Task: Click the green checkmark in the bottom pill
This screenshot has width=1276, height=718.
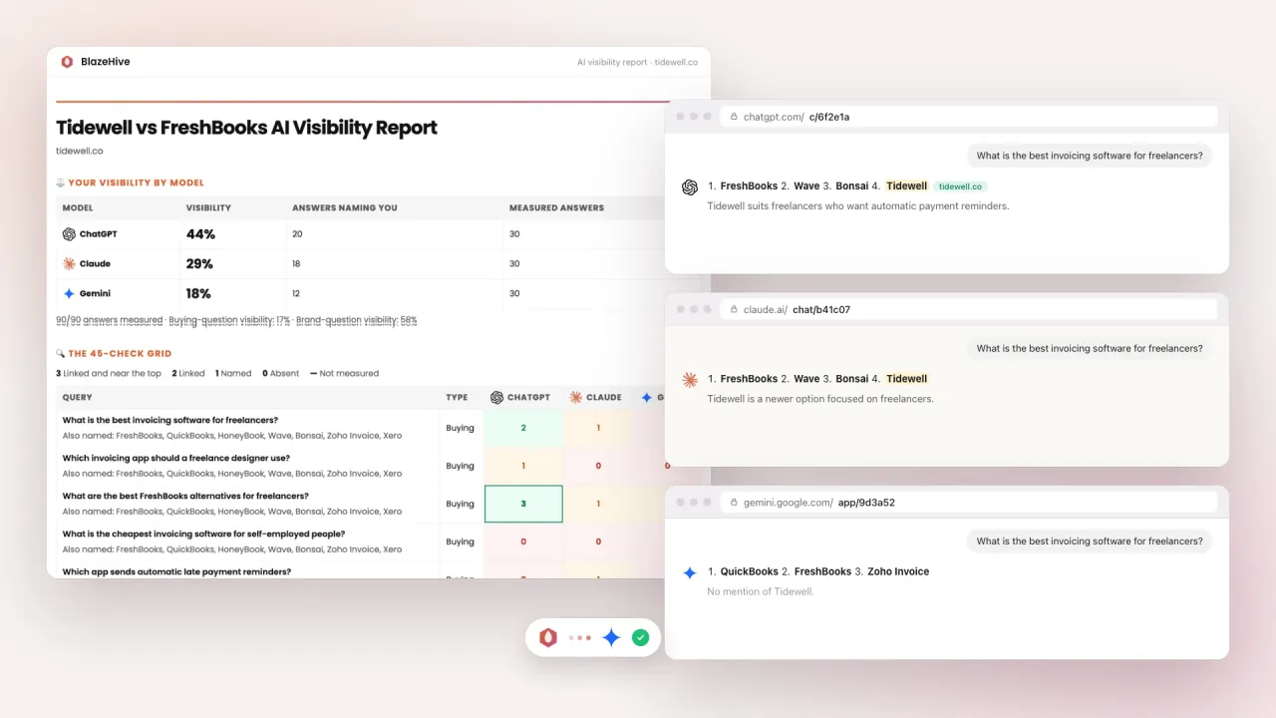Action: 641,638
